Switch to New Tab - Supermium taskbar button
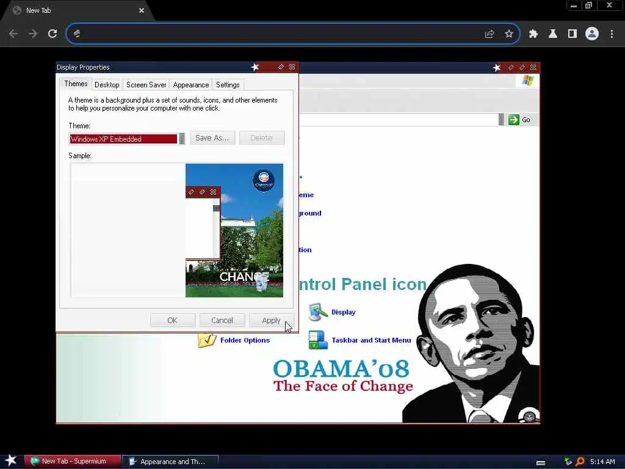The image size is (625, 469). coord(73,462)
